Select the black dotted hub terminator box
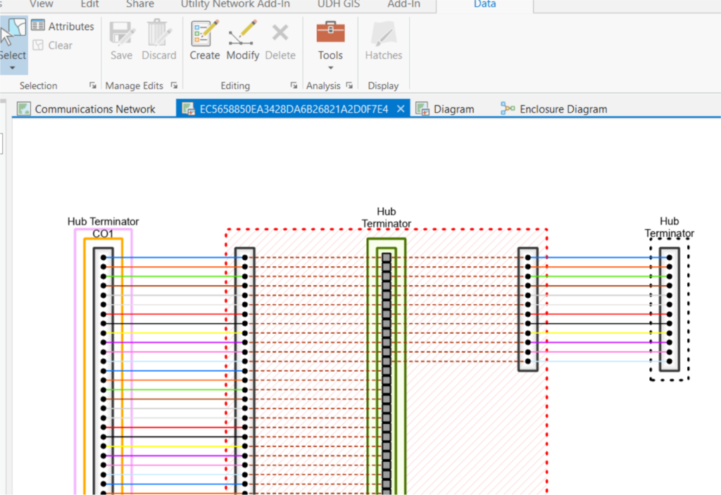This screenshot has width=721, height=495. (670, 310)
